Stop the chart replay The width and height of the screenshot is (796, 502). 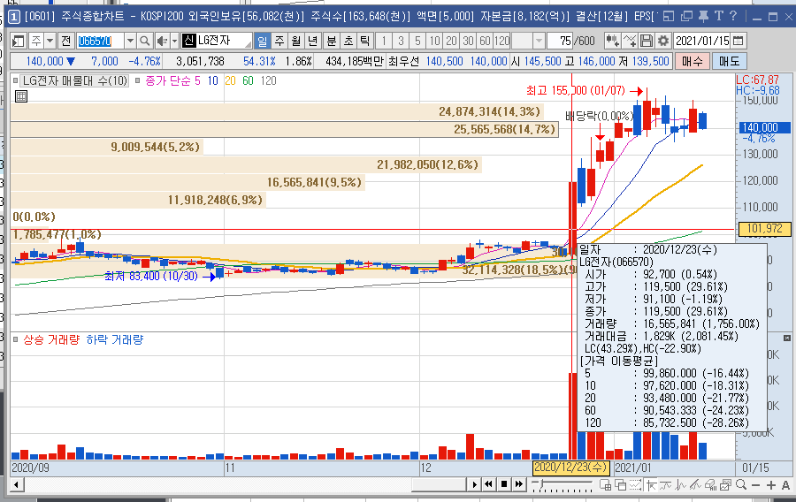click(x=503, y=484)
